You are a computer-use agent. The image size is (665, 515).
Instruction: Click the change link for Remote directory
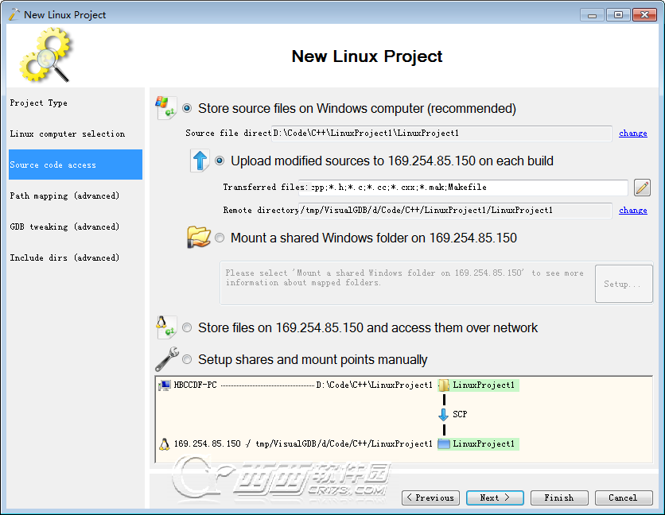point(632,210)
